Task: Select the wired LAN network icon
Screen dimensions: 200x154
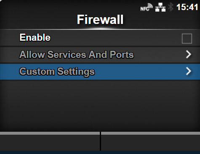Action: [x=160, y=7]
